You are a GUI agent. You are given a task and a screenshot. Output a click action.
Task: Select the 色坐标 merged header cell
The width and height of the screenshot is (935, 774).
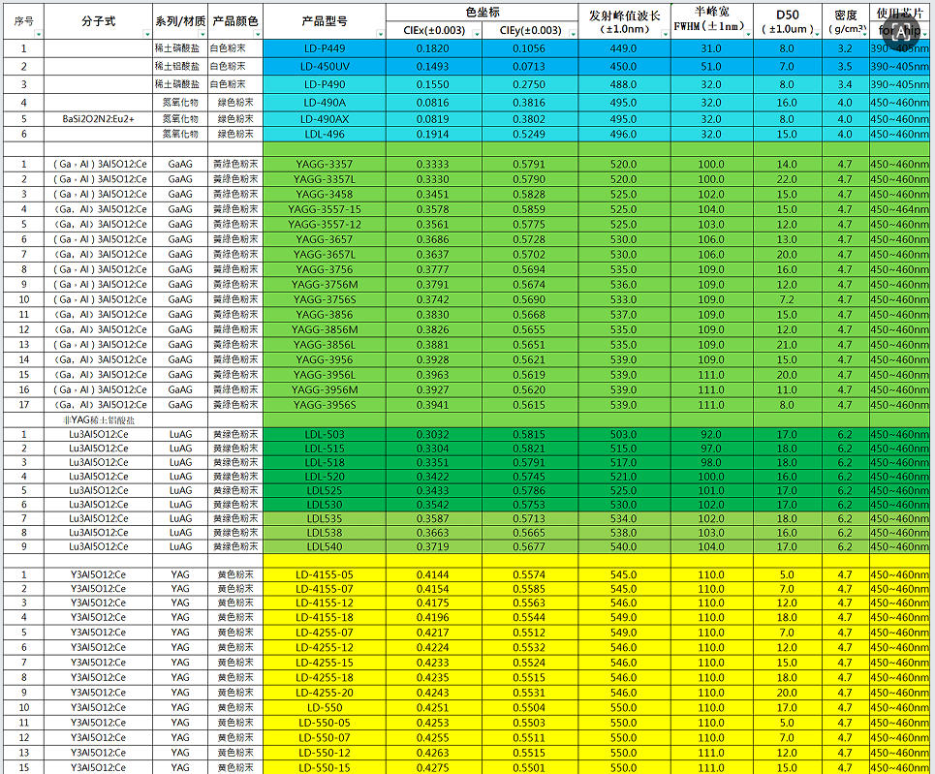[482, 13]
